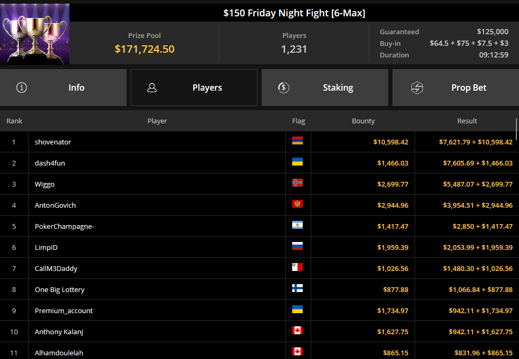Switch to the Prop Bet tab
This screenshot has height=359, width=519.
pyautogui.click(x=456, y=88)
